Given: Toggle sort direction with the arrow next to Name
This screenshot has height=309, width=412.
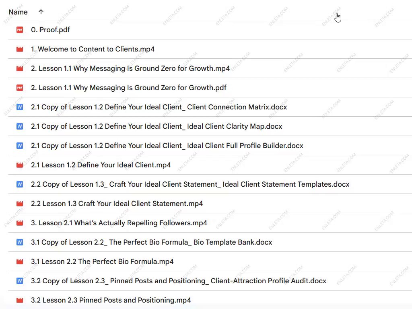Looking at the screenshot, I should point(41,12).
